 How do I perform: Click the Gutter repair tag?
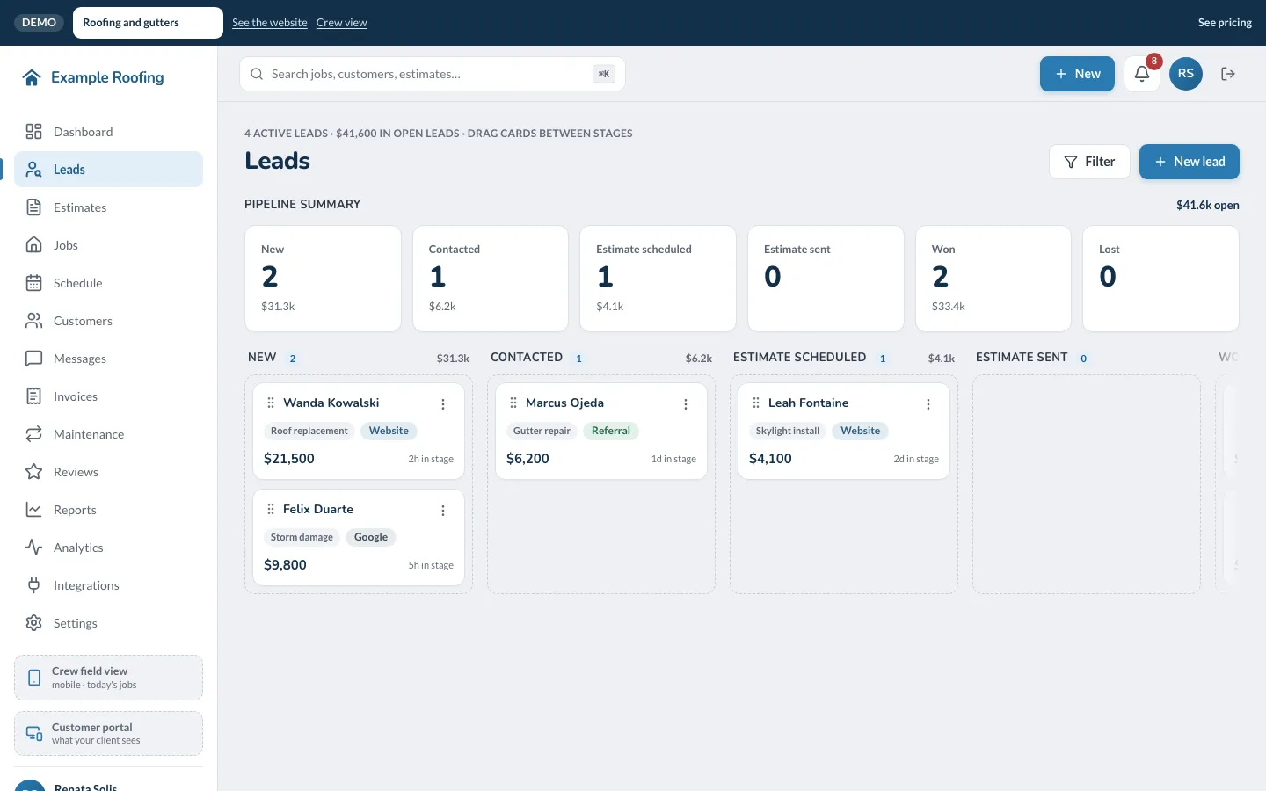click(542, 431)
